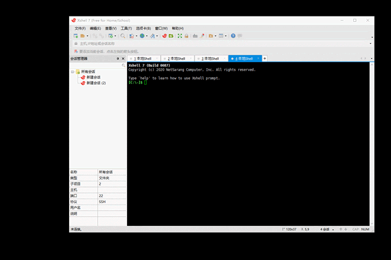Screen dimensions: 391x260
Task: Click the session manager search box
Action: pyautogui.click(x=95, y=65)
